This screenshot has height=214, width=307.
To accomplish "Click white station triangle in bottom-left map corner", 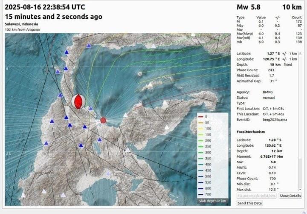I will click(x=23, y=195).
